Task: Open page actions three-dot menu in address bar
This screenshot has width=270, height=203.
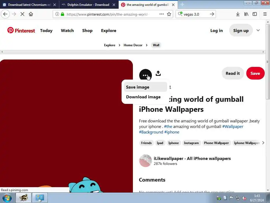Action: (x=162, y=14)
